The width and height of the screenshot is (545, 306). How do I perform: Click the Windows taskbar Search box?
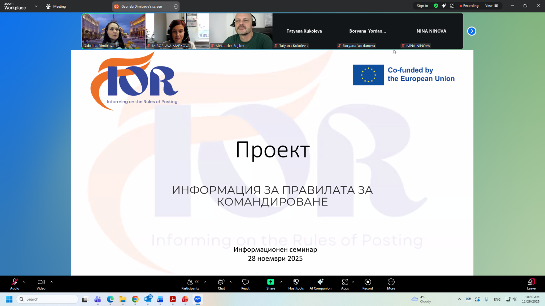click(x=47, y=299)
